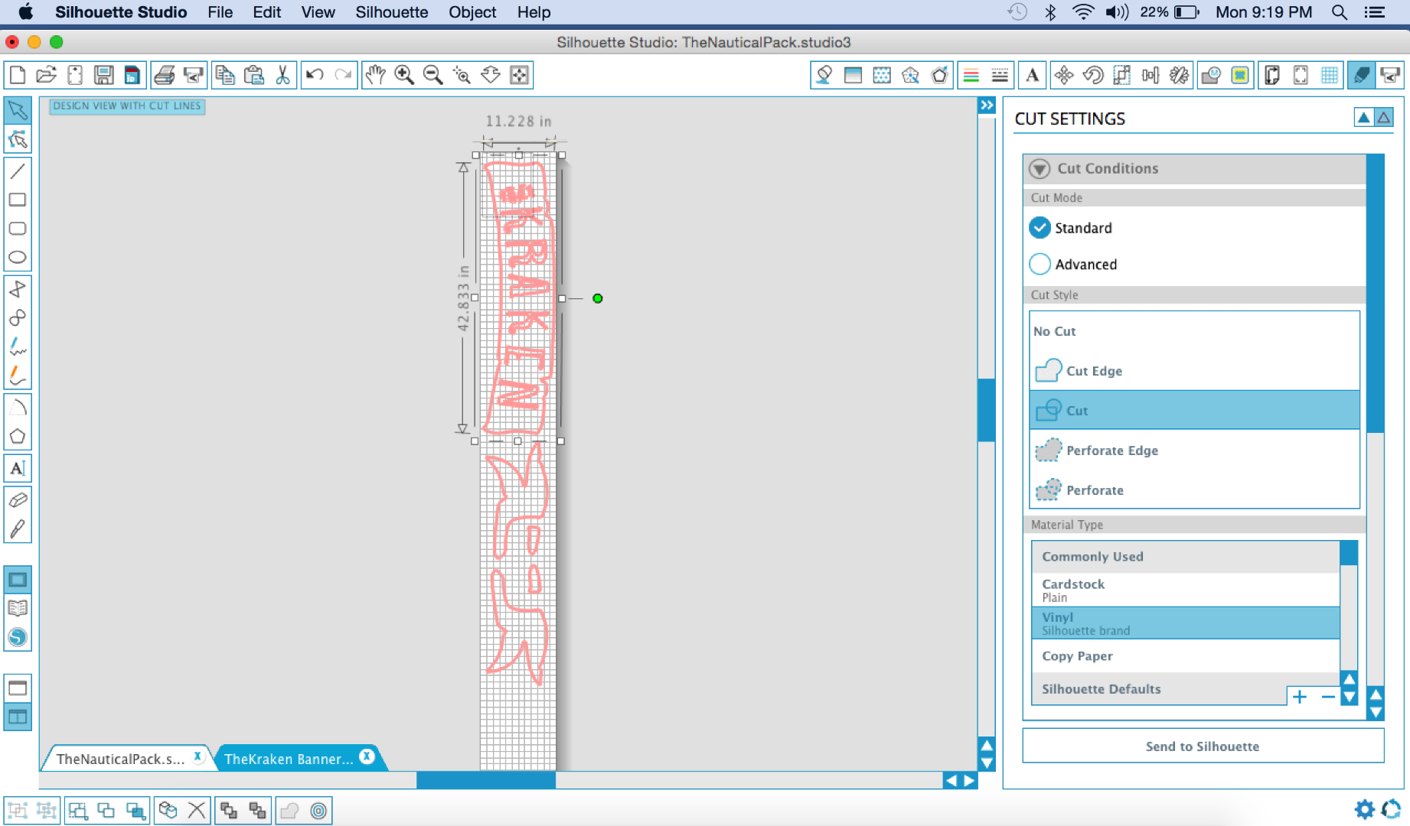Click the Open file folder icon
The height and width of the screenshot is (826, 1410).
pyautogui.click(x=47, y=75)
